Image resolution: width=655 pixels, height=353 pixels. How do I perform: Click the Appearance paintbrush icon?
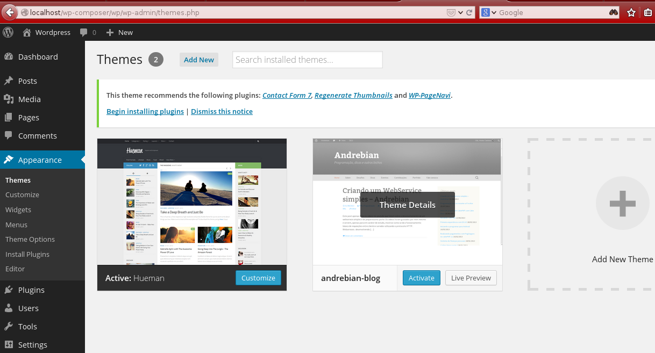(x=9, y=160)
